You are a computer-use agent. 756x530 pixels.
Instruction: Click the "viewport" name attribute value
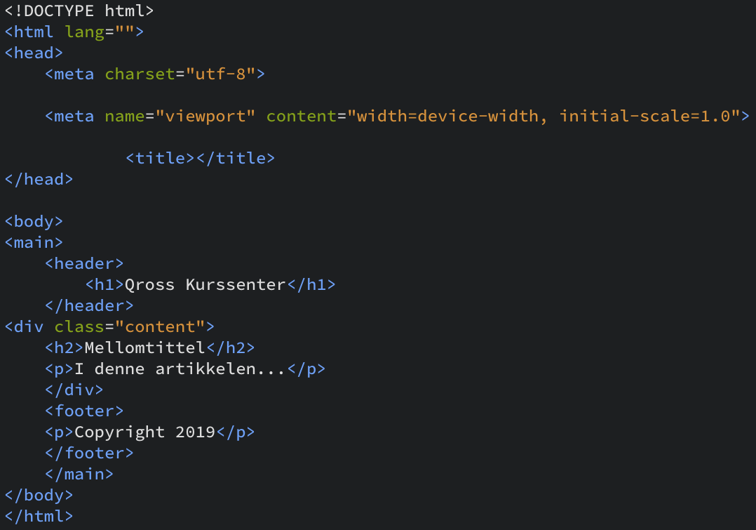(201, 116)
